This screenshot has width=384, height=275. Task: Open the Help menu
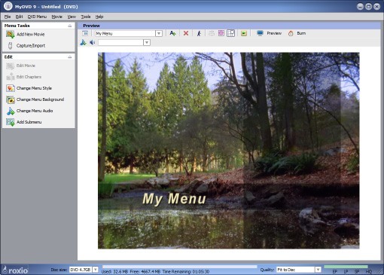pos(99,17)
